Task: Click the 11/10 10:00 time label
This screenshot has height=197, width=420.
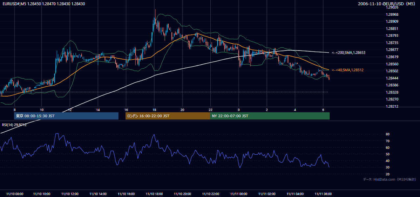Action: coord(42,194)
